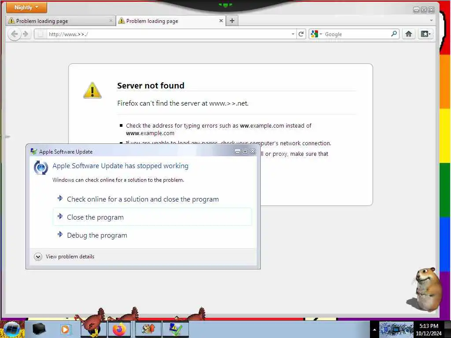Launch Windows Media Player from taskbar
Screen dimensions: 451x338
pyautogui.click(x=65, y=329)
